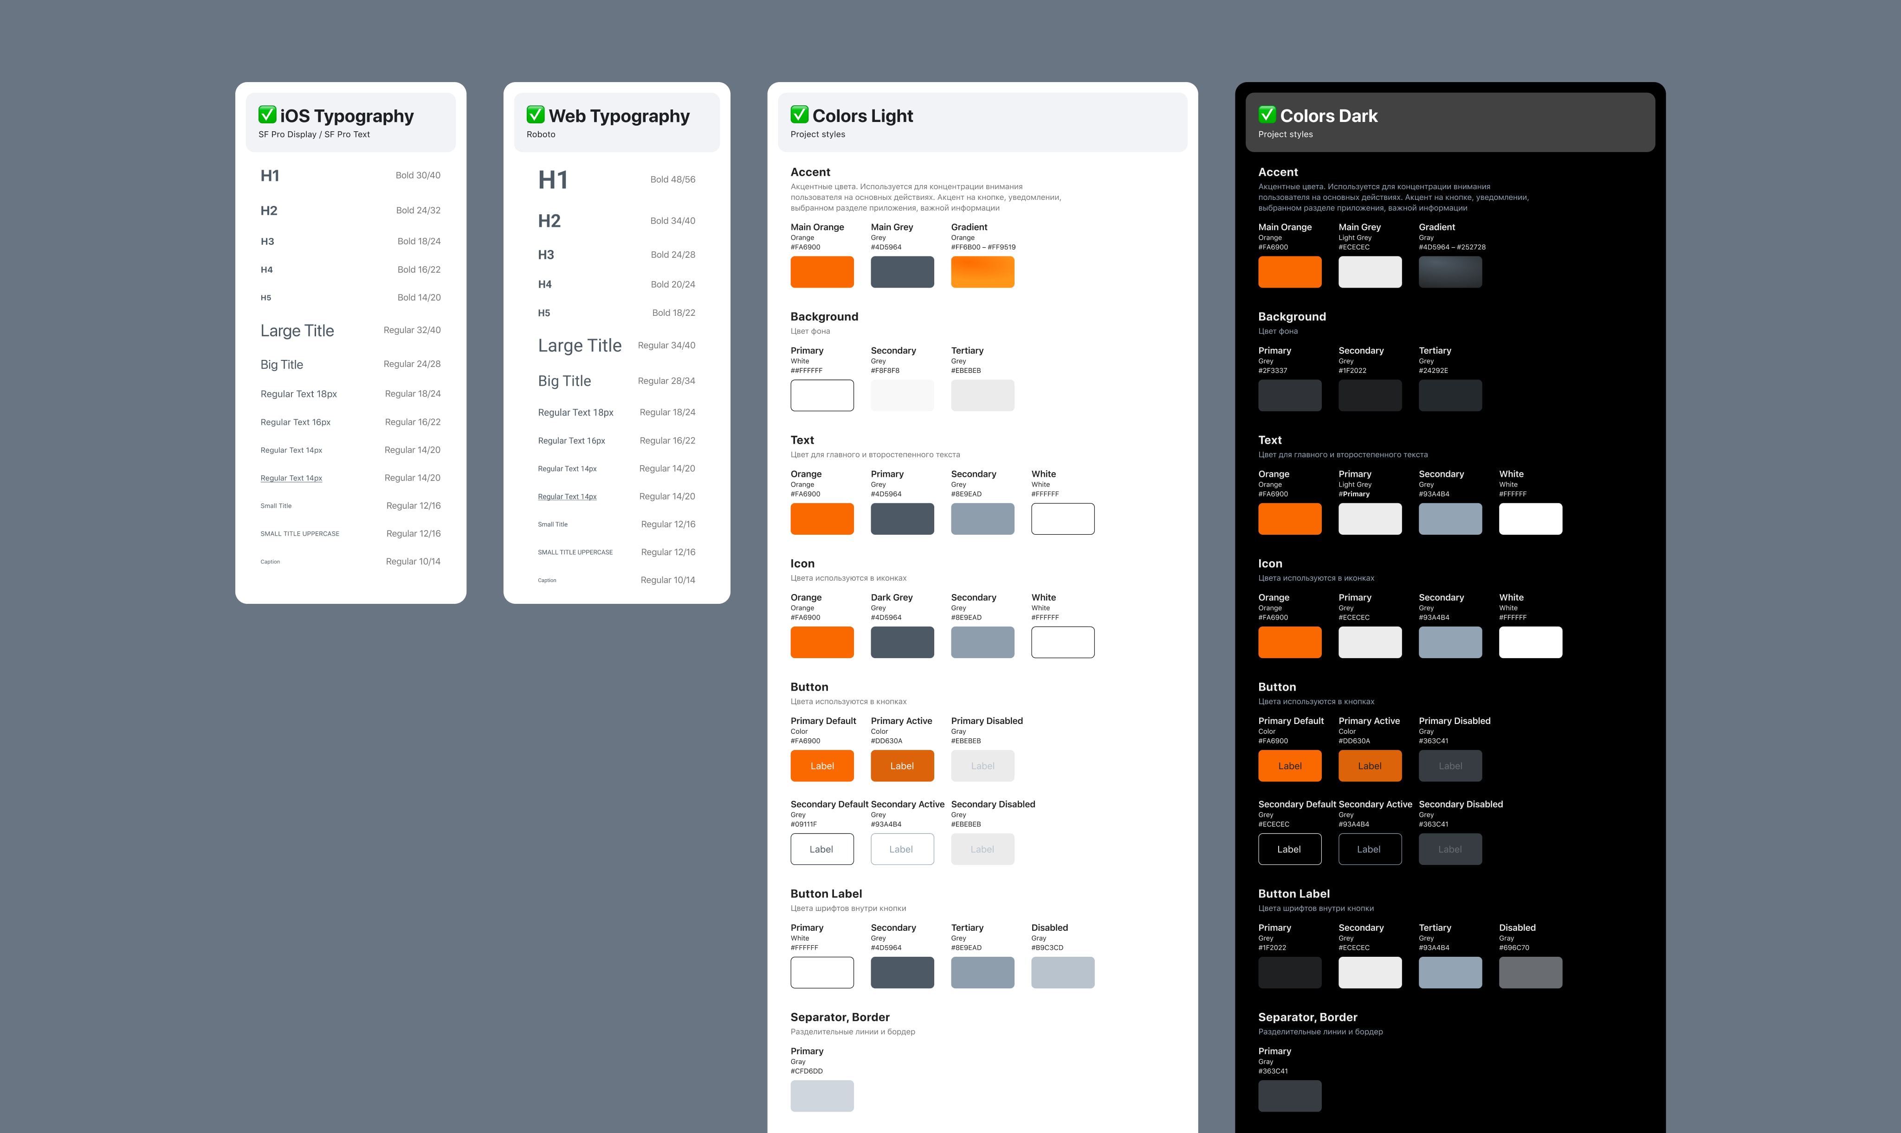Select Main Grey #ECECEC swatch in Colors Dark
1901x1133 pixels.
coord(1370,272)
